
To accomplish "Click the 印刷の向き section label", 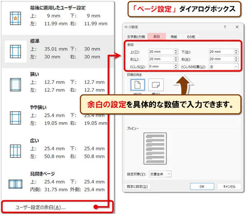I will (x=134, y=74).
